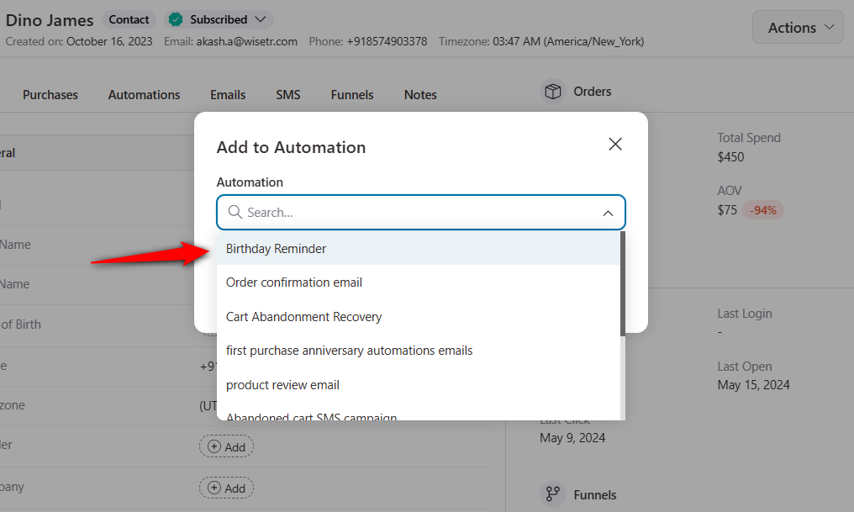Open the Notes tab
The height and width of the screenshot is (512, 854).
(420, 95)
